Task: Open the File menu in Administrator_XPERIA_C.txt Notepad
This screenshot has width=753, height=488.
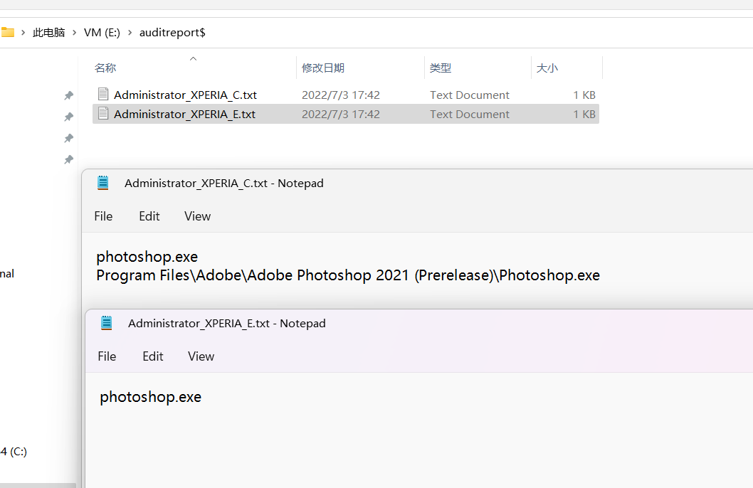Action: point(102,216)
